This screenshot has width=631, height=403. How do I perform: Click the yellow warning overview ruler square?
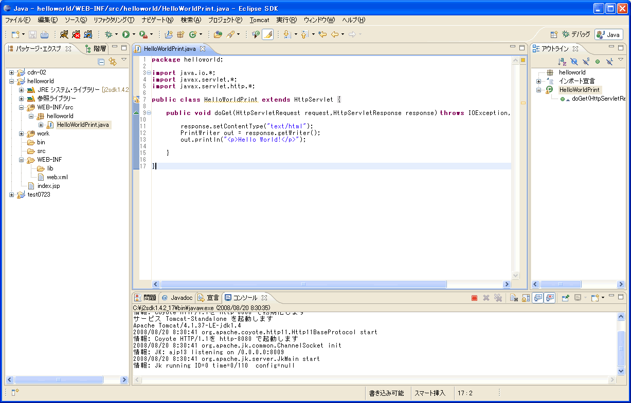(523, 61)
